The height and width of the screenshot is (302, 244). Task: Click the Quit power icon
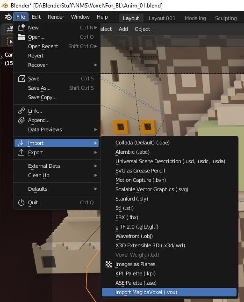21,202
